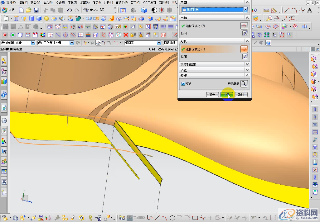Click the Save floppy disk icon

(36, 10)
